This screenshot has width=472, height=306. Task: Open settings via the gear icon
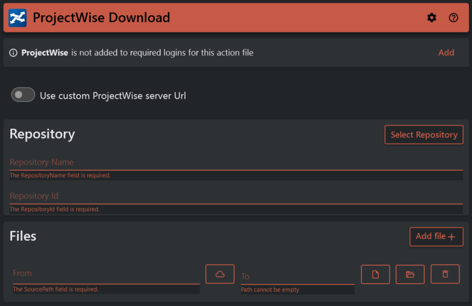click(432, 18)
